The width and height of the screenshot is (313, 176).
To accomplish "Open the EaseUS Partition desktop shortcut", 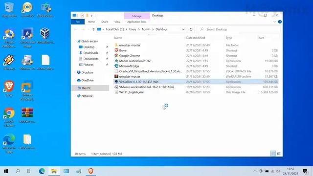I will point(9,38).
